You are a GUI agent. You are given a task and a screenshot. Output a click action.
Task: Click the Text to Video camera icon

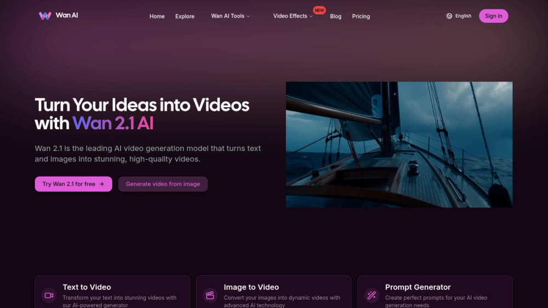[x=49, y=295]
